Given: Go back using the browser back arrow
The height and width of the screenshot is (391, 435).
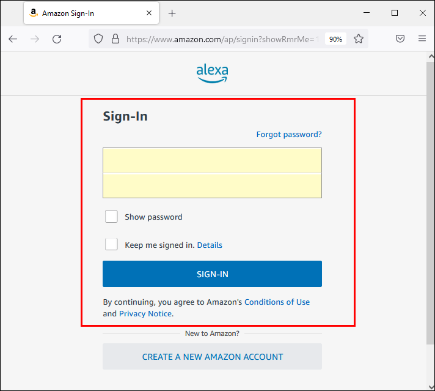Looking at the screenshot, I should 13,39.
